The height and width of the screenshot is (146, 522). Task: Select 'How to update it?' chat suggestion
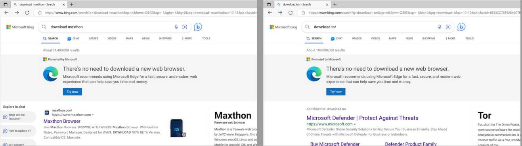coord(18,131)
